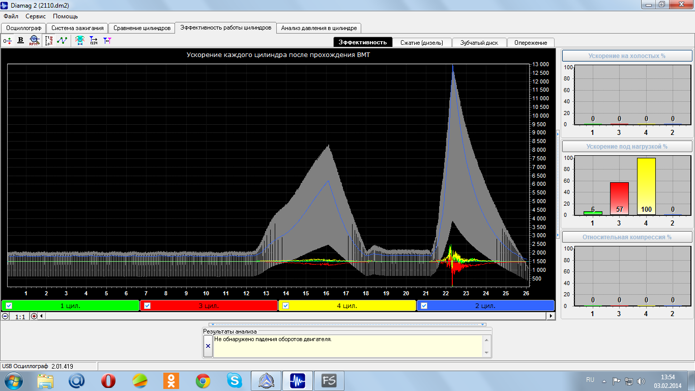Click the RU language indicator
The height and width of the screenshot is (391, 695).
tap(590, 380)
